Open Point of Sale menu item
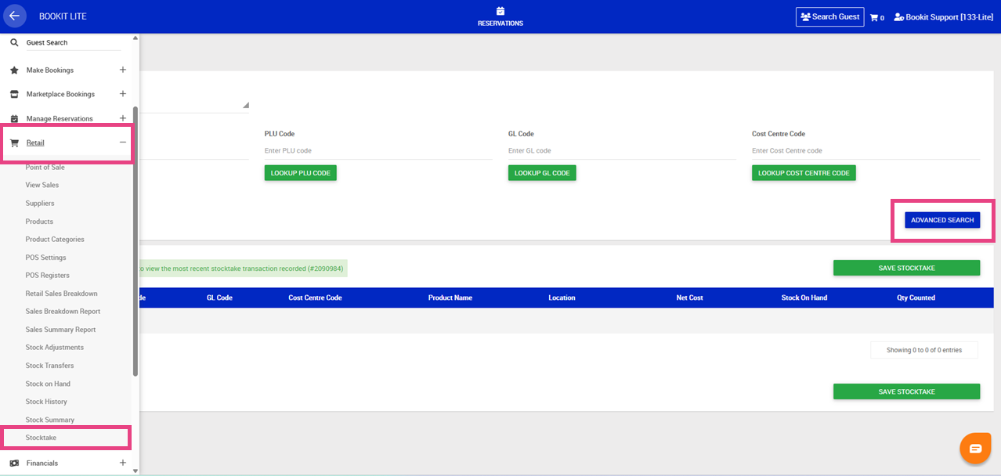Screen dimensions: 1001x476 point(45,168)
